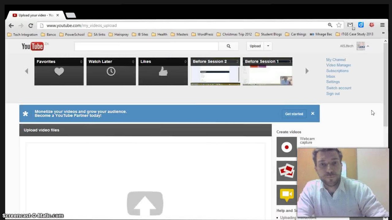392x220 pixels.
Task: Show next playlists with right arrow
Action: (x=307, y=71)
